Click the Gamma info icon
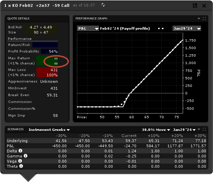 click(25, 156)
